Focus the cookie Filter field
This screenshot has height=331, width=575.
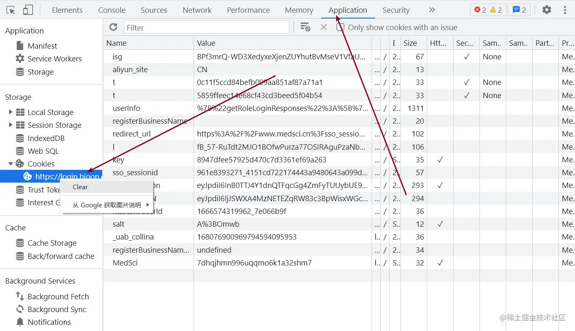pos(206,28)
